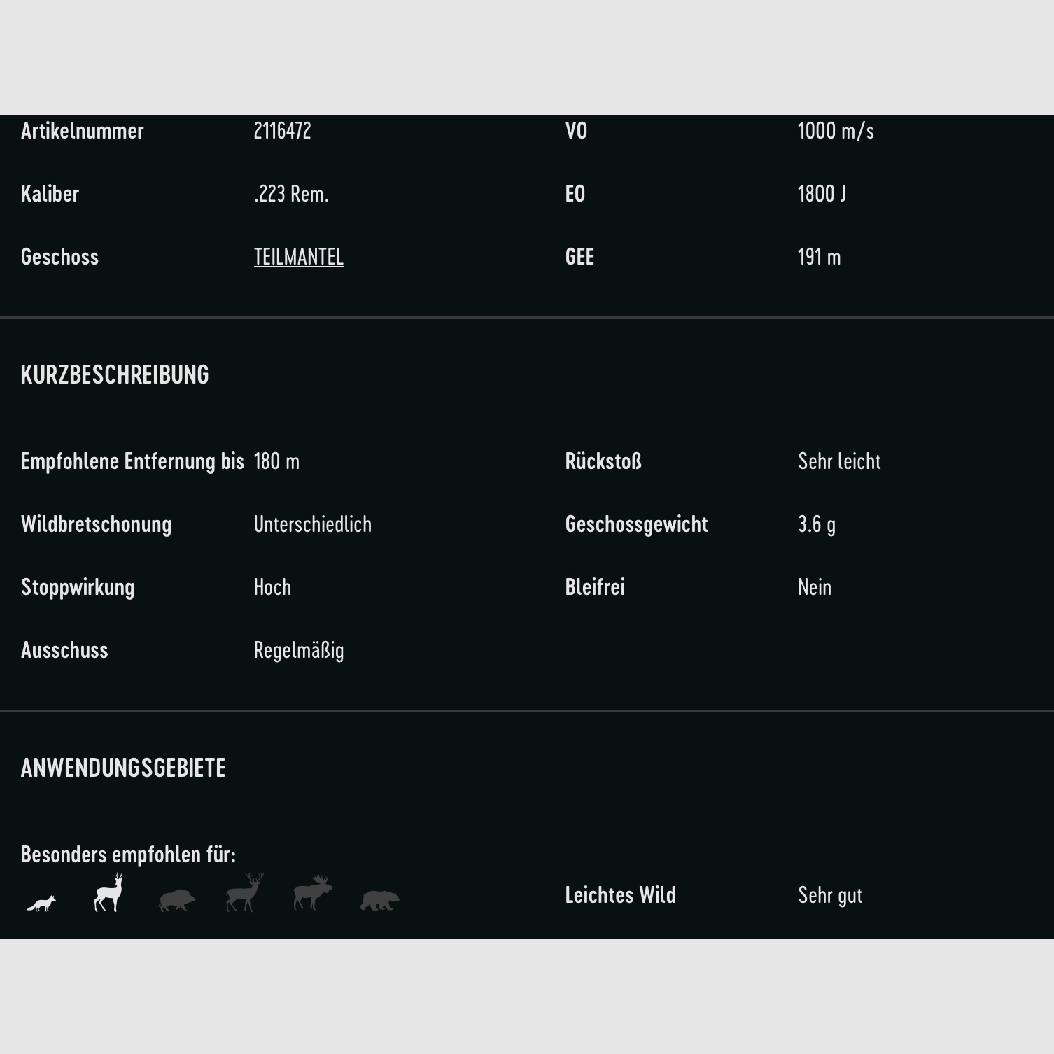Click the KURZBESCHREIBUNG section heading
The width and height of the screenshot is (1054, 1054).
115,374
